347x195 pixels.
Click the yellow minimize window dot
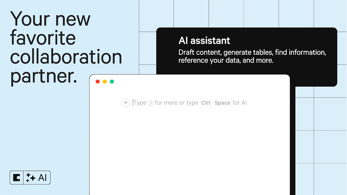[x=105, y=82]
